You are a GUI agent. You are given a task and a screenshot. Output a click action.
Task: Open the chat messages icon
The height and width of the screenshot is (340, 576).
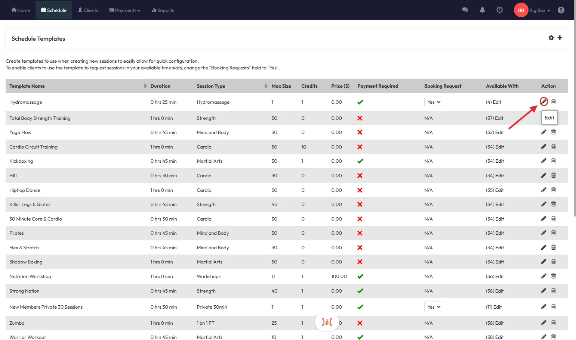(x=465, y=10)
